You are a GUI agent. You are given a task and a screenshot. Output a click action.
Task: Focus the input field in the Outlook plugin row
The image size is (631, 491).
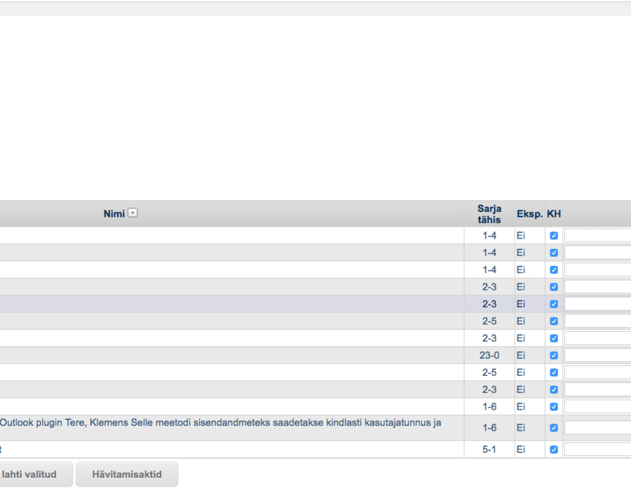coord(597,427)
